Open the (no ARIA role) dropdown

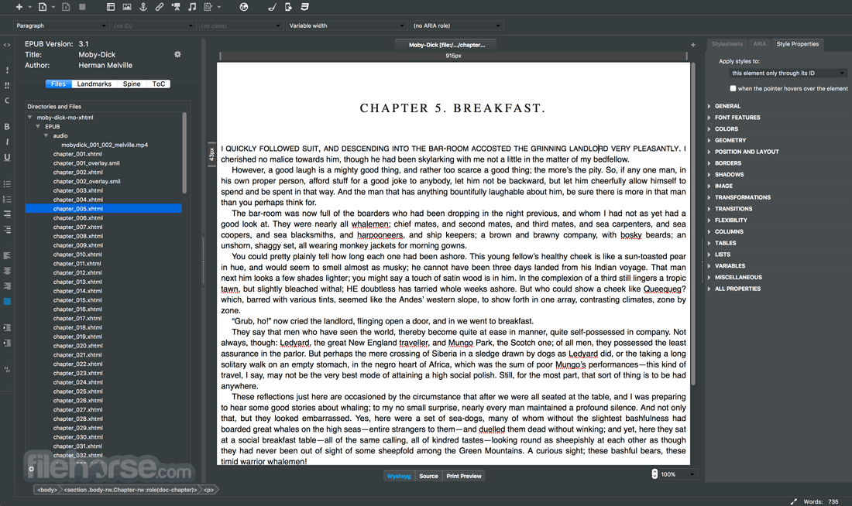click(456, 26)
